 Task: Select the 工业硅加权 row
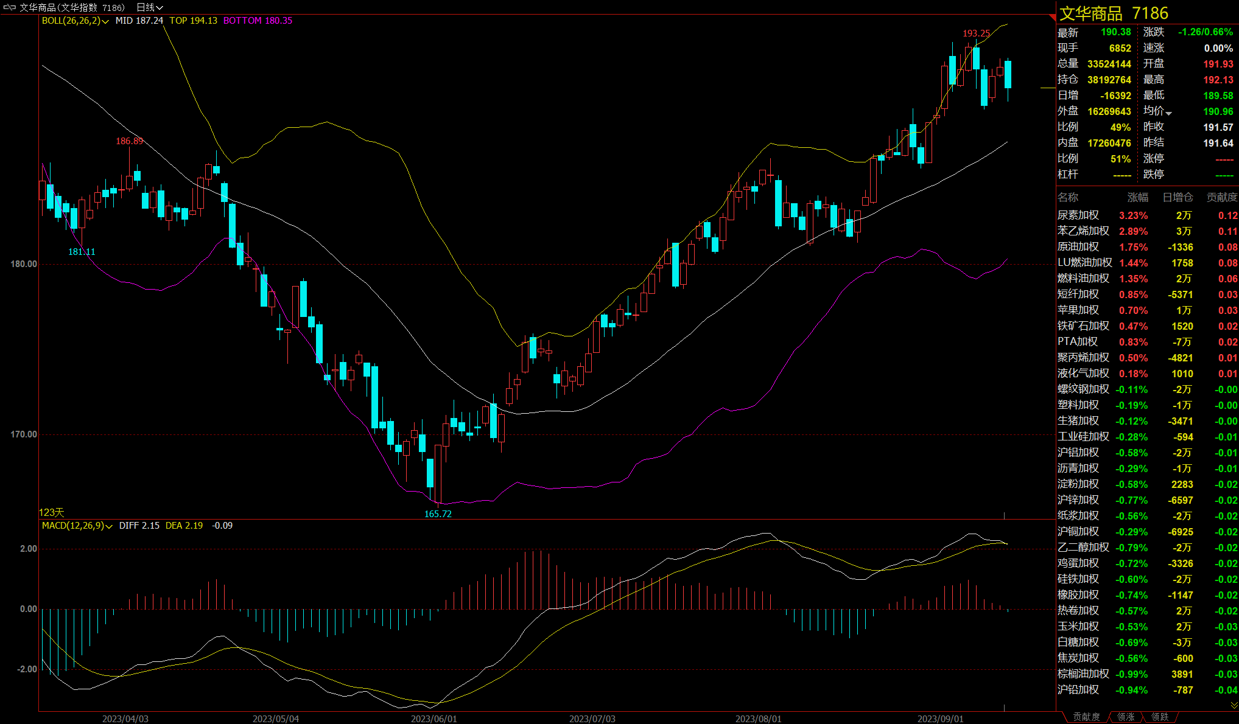1148,437
